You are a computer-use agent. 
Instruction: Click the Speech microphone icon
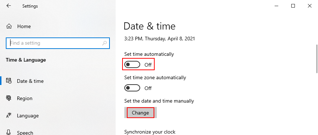pos(9,132)
